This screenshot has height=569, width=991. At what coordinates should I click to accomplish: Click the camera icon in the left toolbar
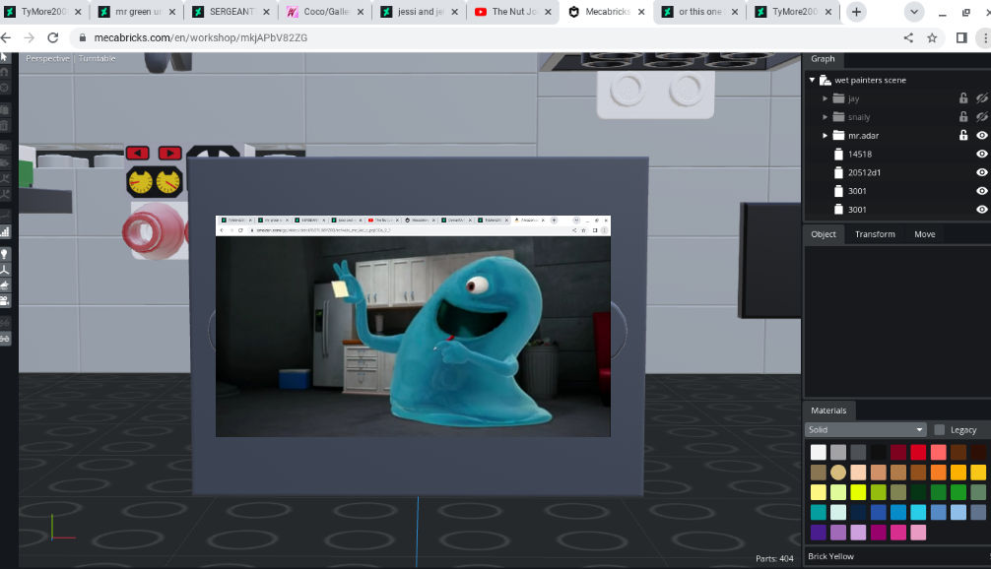pyautogui.click(x=4, y=300)
